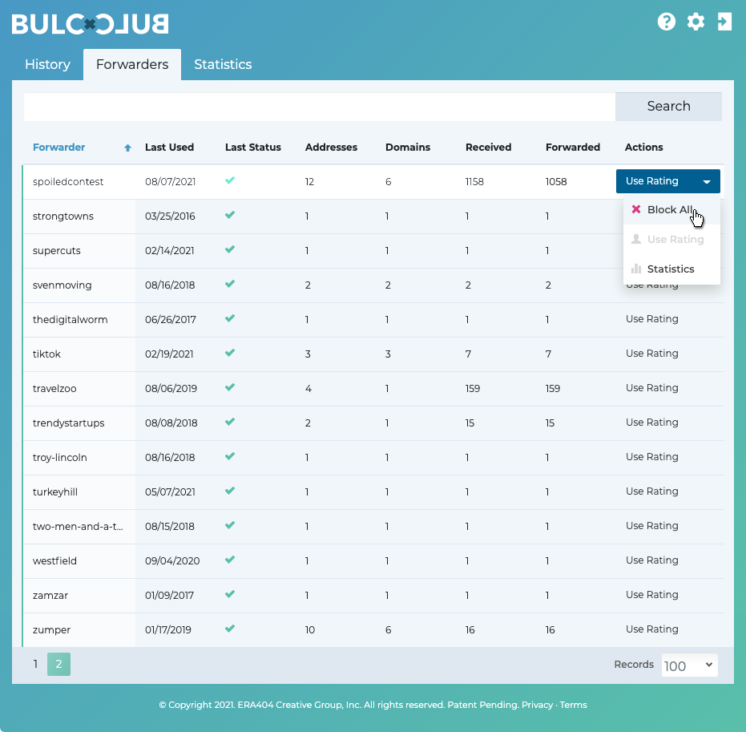Image resolution: width=746 pixels, height=732 pixels.
Task: Sort by Domains column header
Action: 408,147
